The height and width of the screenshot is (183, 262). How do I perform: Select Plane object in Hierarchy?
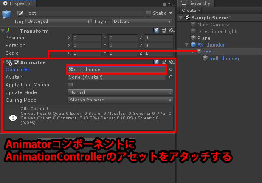click(204, 38)
